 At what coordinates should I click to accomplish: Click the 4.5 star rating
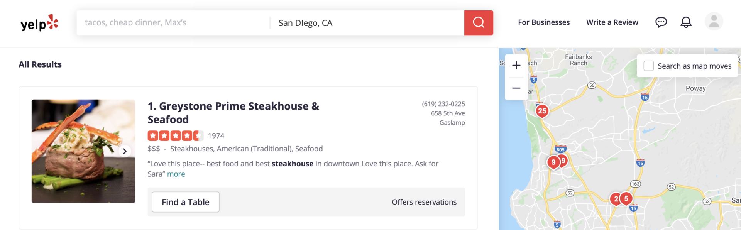[175, 136]
